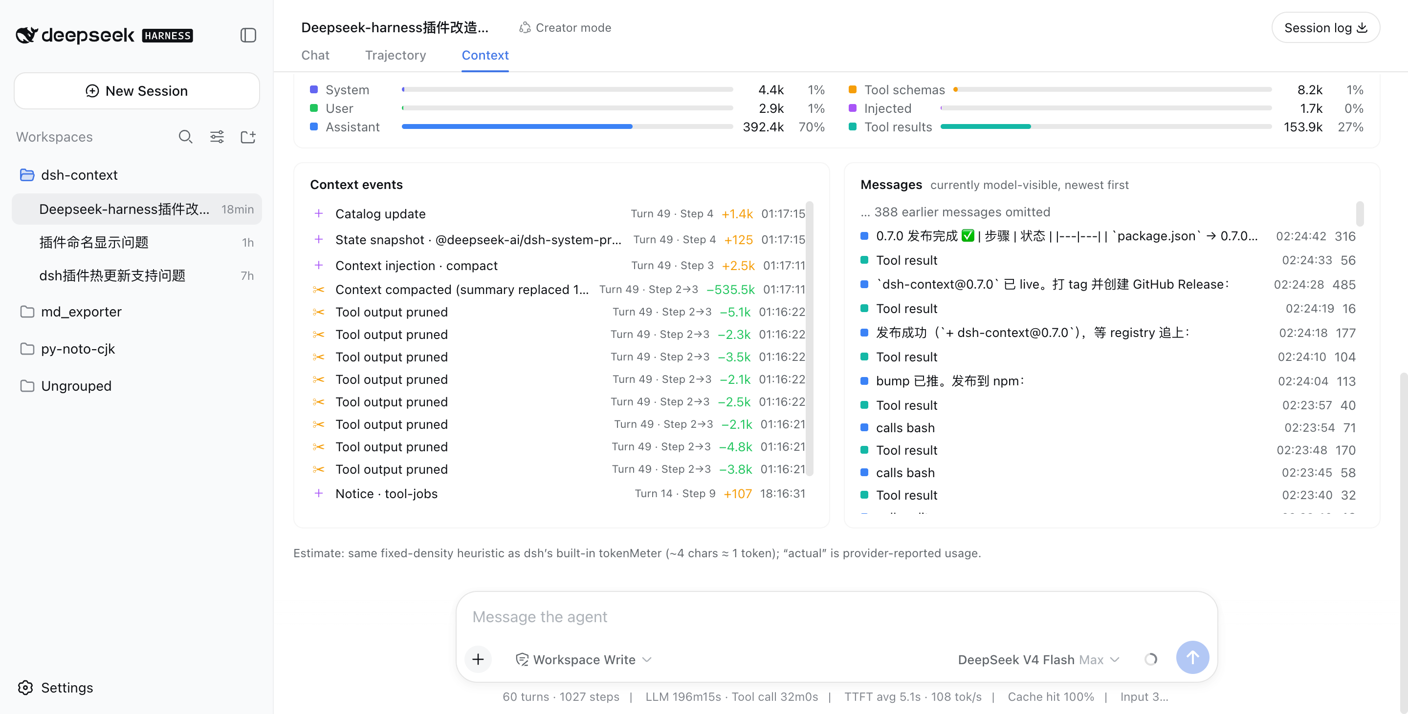Click the Tool schemas orange swatch

[853, 89]
